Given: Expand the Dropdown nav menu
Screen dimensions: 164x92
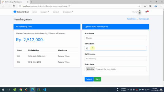Looking at the screenshot, I should pyautogui.click(x=68, y=12).
